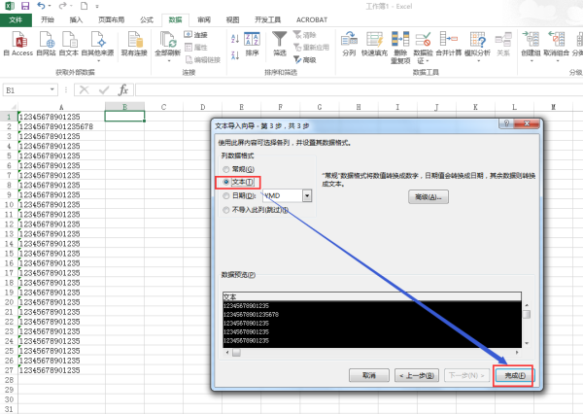The height and width of the screenshot is (414, 583).
Task: Click the 自文本 import icon
Action: [x=69, y=42]
